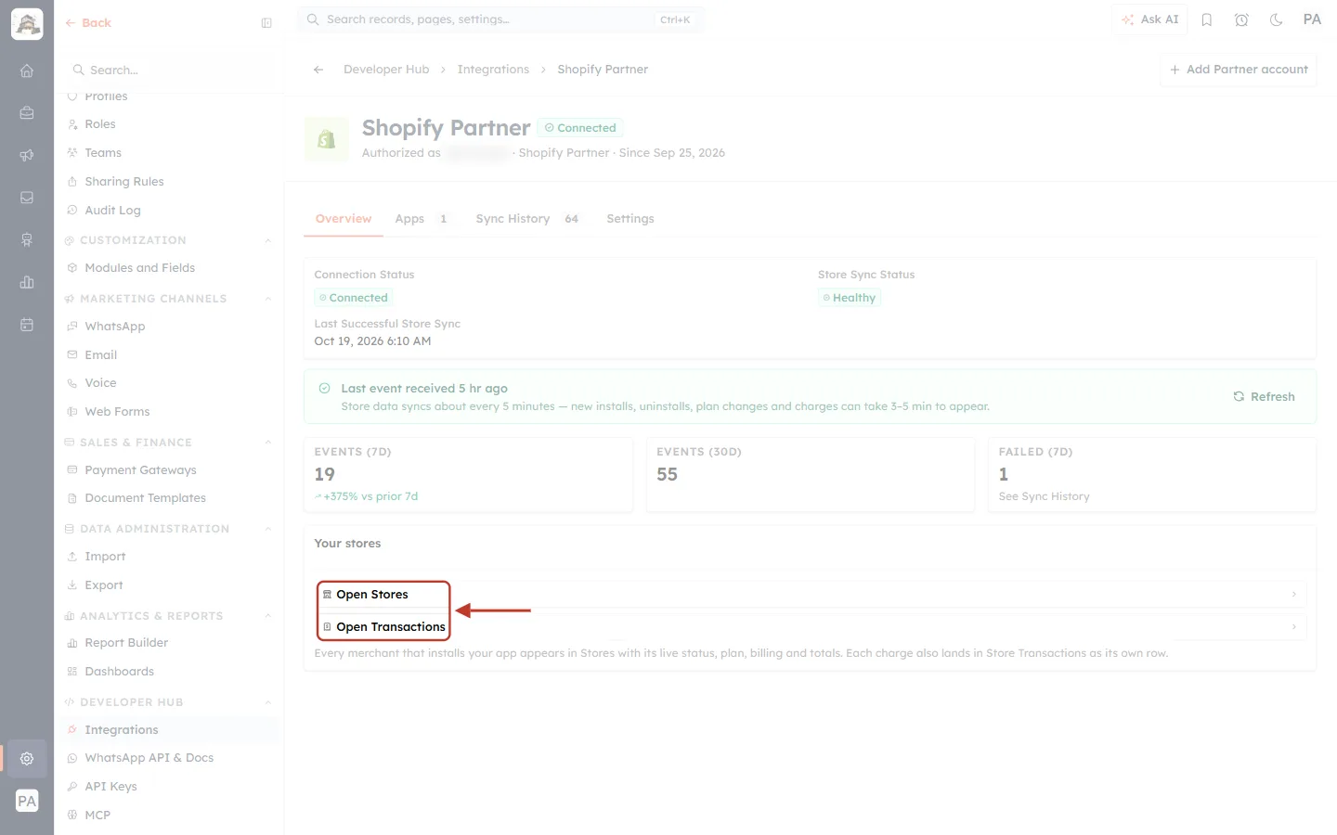This screenshot has height=835, width=1337.
Task: Open the megaphone marketing icon in left rail
Action: 27,155
